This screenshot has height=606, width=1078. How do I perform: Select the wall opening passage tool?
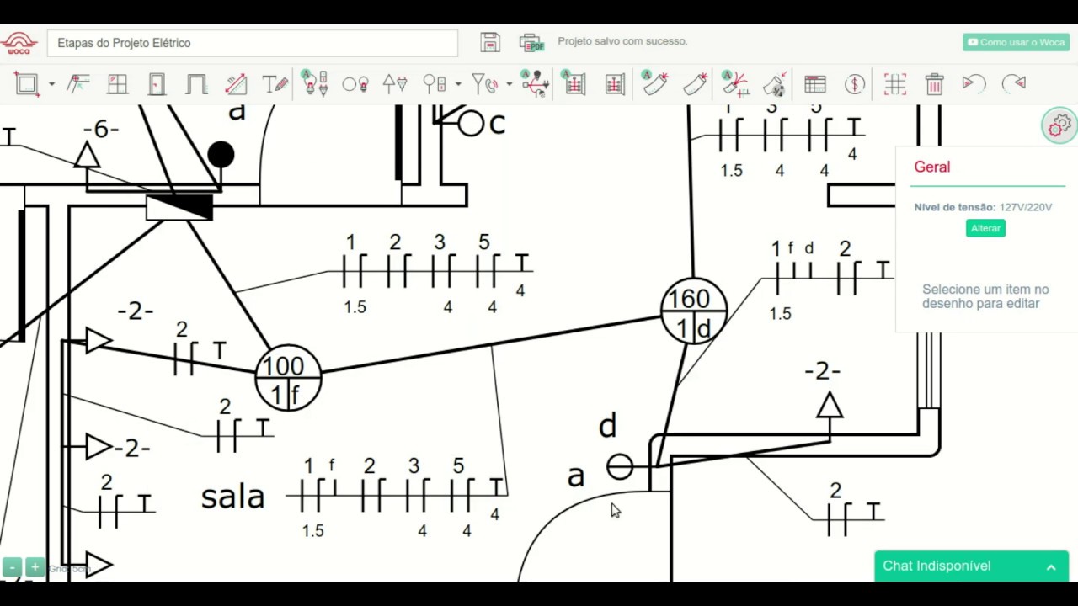pyautogui.click(x=196, y=84)
